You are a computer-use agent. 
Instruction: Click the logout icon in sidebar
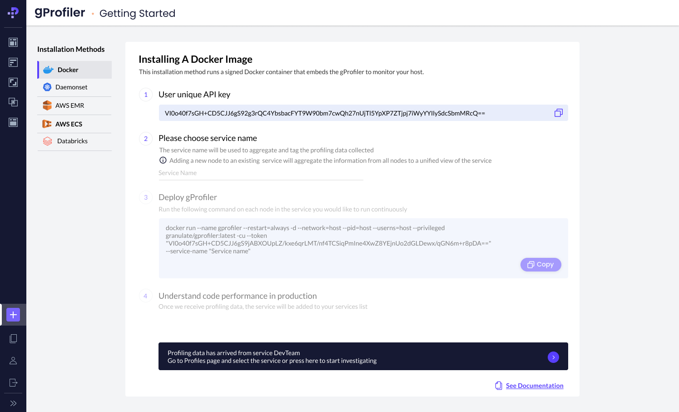coord(13,382)
